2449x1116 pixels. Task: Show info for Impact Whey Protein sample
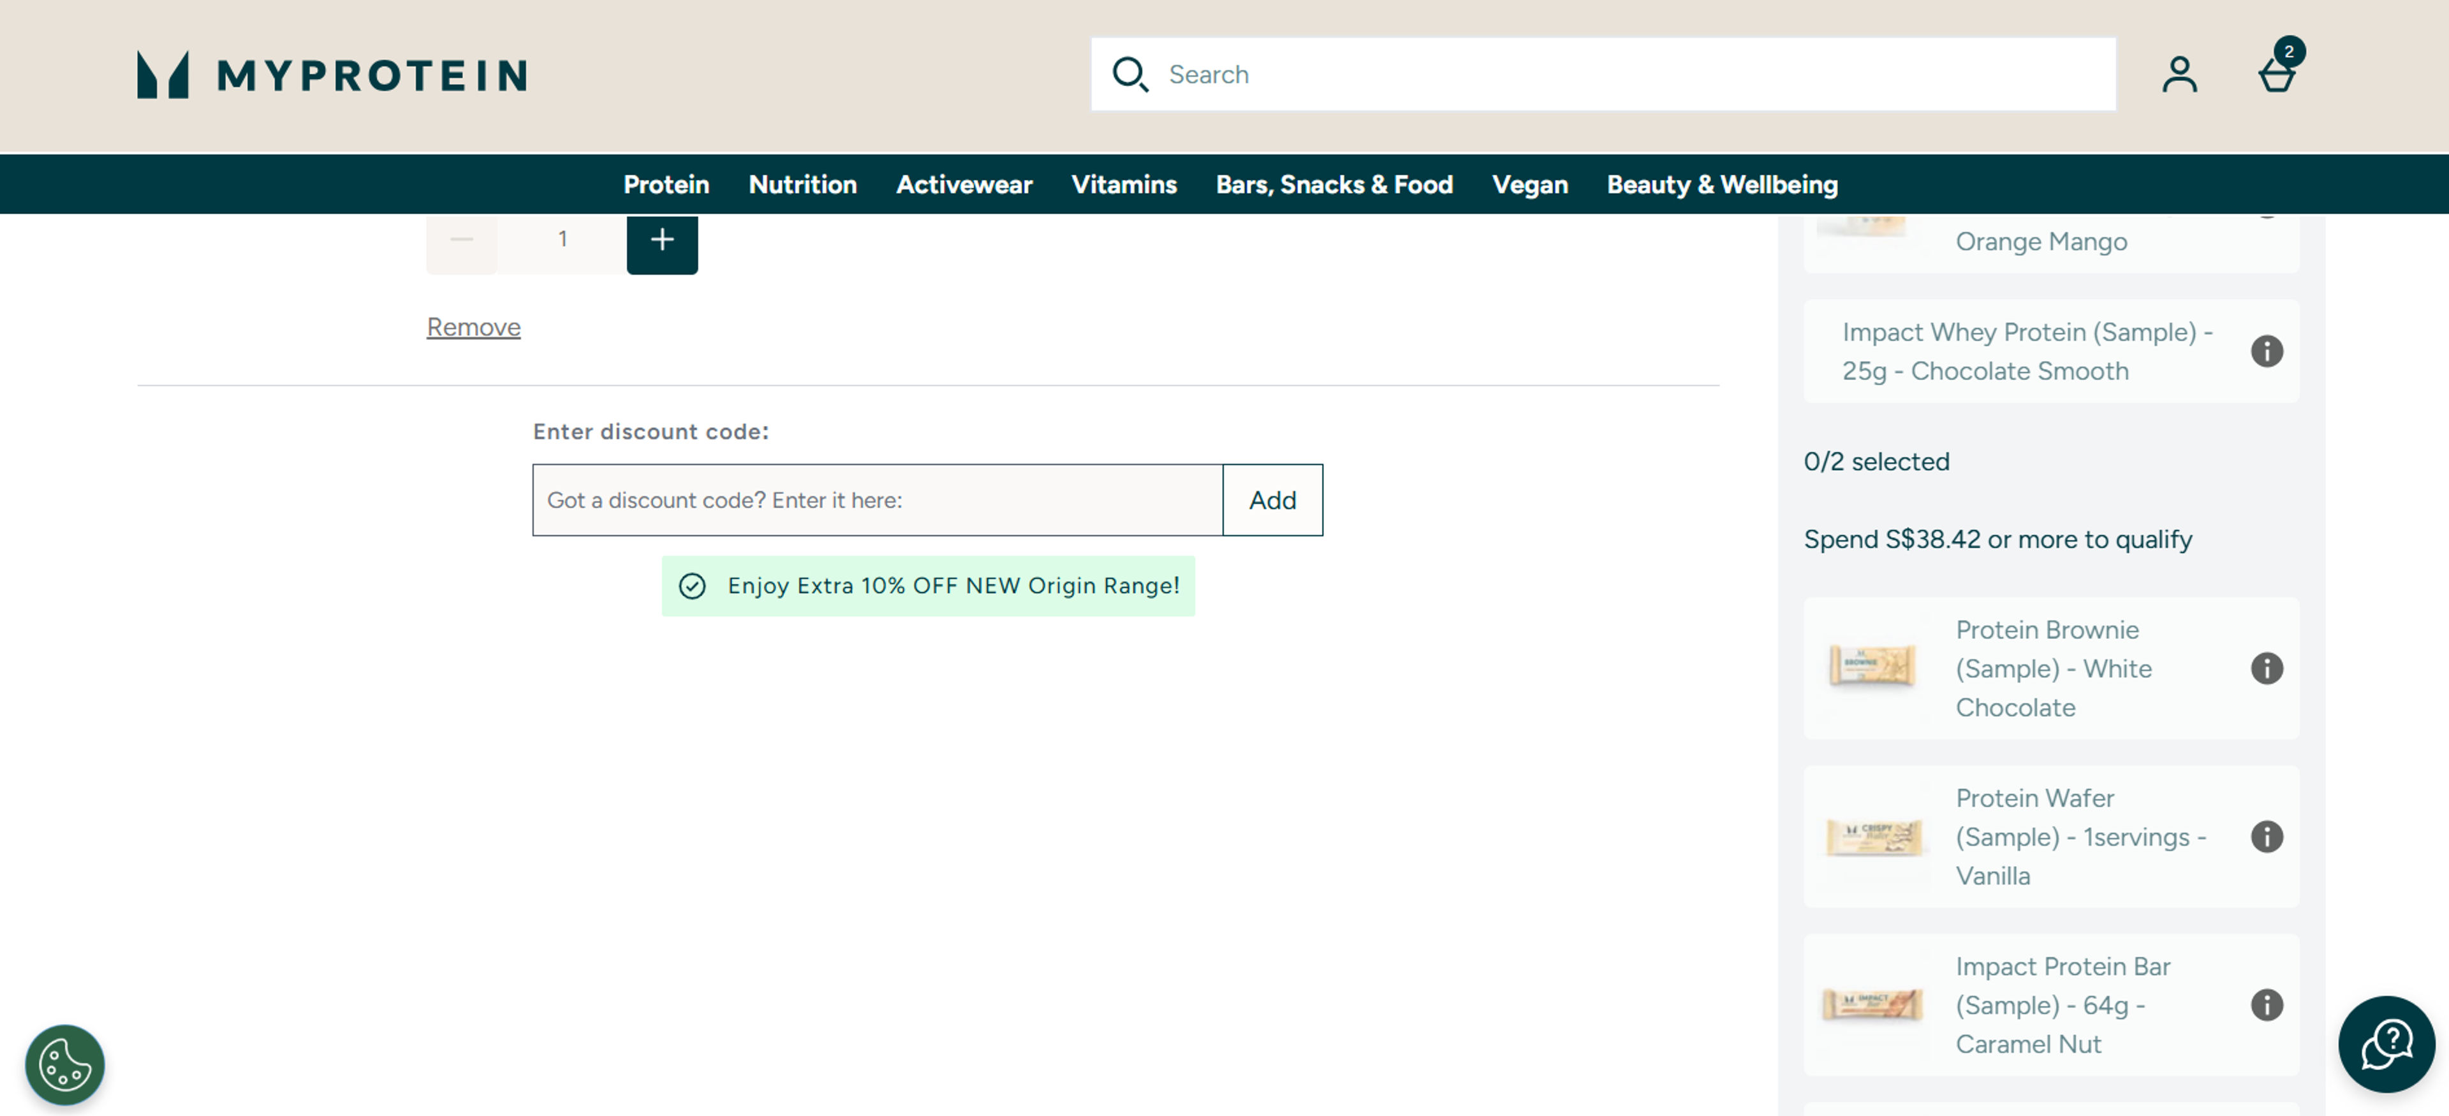pos(2267,352)
